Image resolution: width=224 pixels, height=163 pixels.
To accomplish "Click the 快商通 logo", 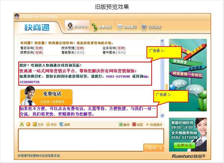I will point(37,27).
